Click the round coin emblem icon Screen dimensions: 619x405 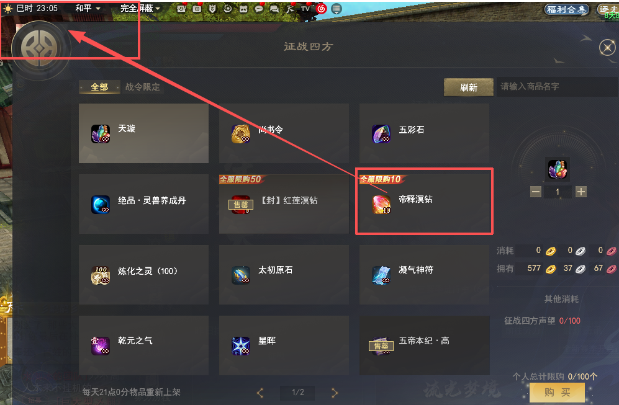tap(39, 48)
